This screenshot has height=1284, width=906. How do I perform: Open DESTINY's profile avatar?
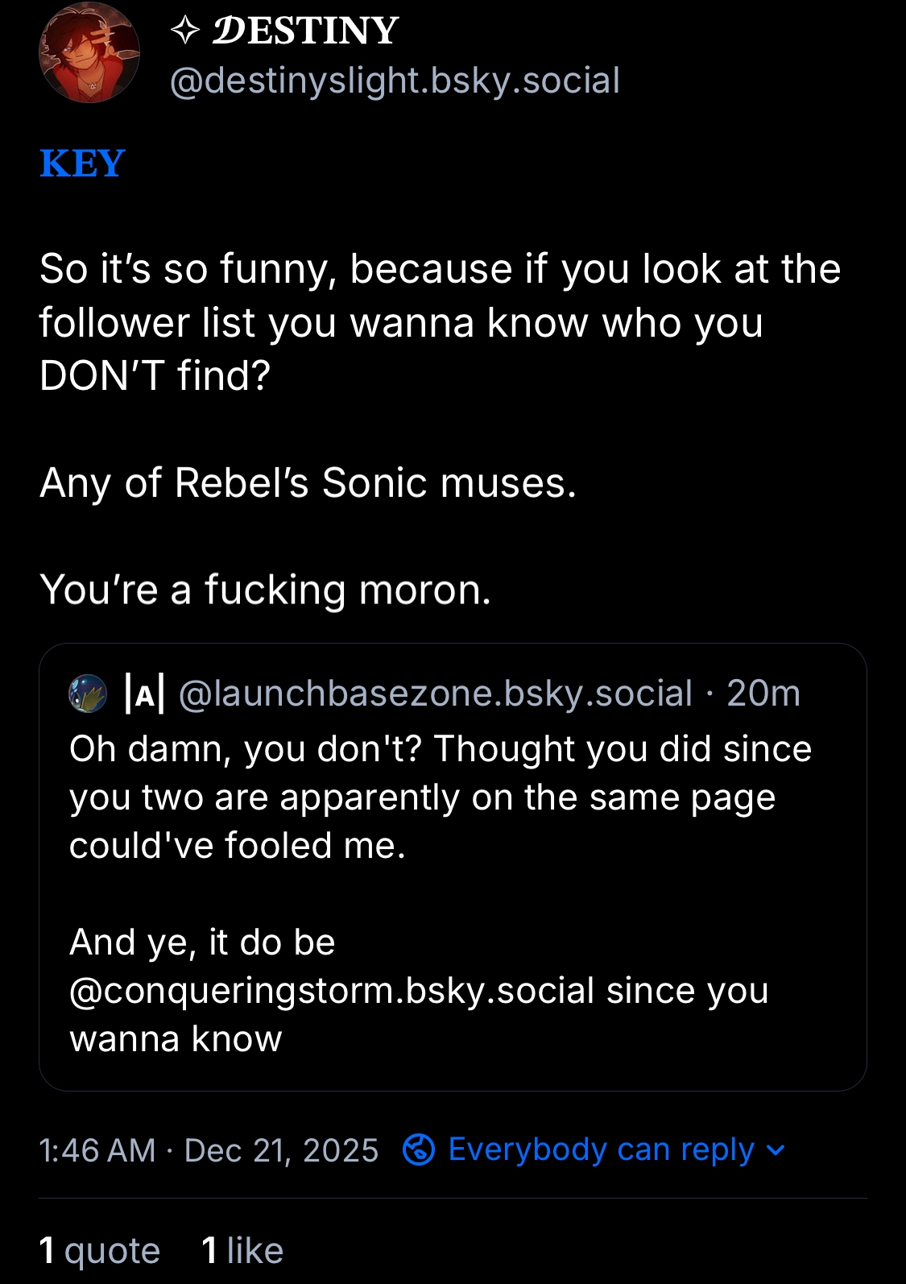(89, 53)
